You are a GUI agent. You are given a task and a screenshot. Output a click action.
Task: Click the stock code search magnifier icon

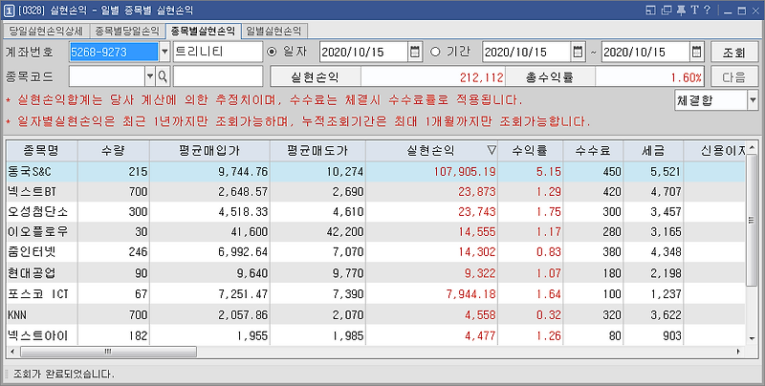163,76
